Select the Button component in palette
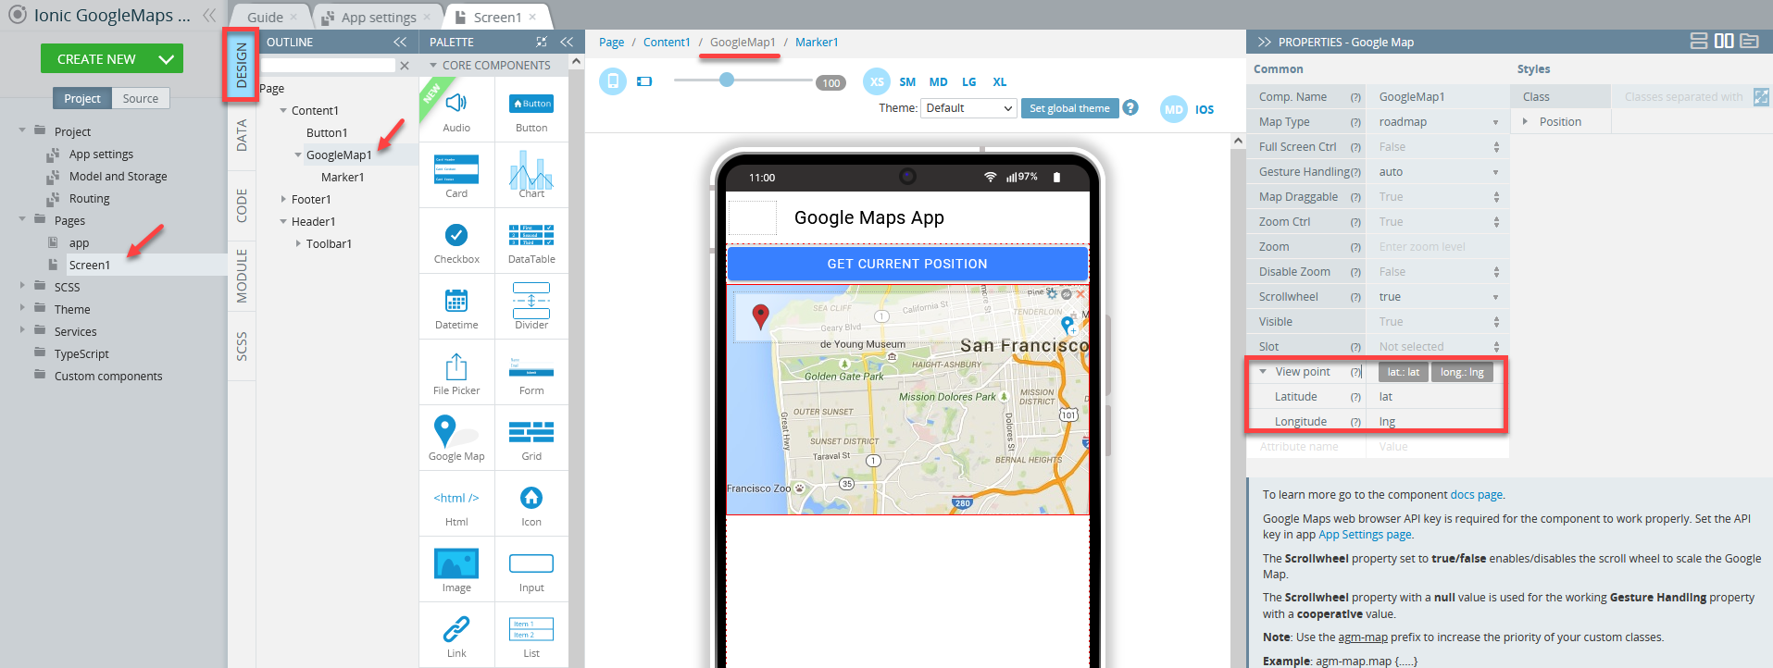 pos(531,109)
